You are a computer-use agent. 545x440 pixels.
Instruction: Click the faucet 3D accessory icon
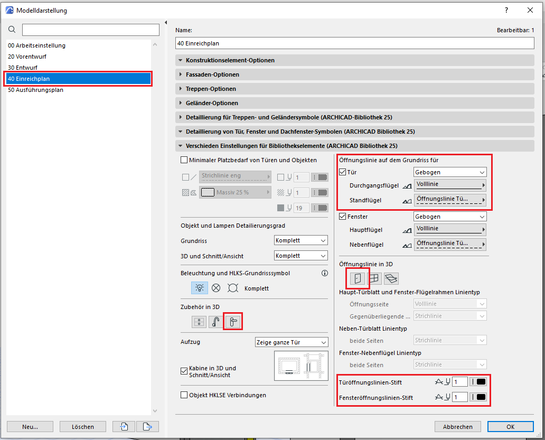click(216, 322)
